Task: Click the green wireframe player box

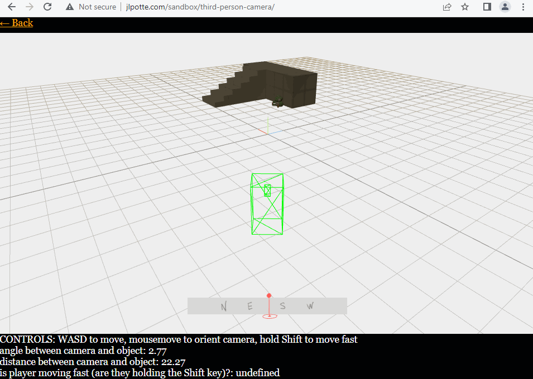Action: pos(267,204)
